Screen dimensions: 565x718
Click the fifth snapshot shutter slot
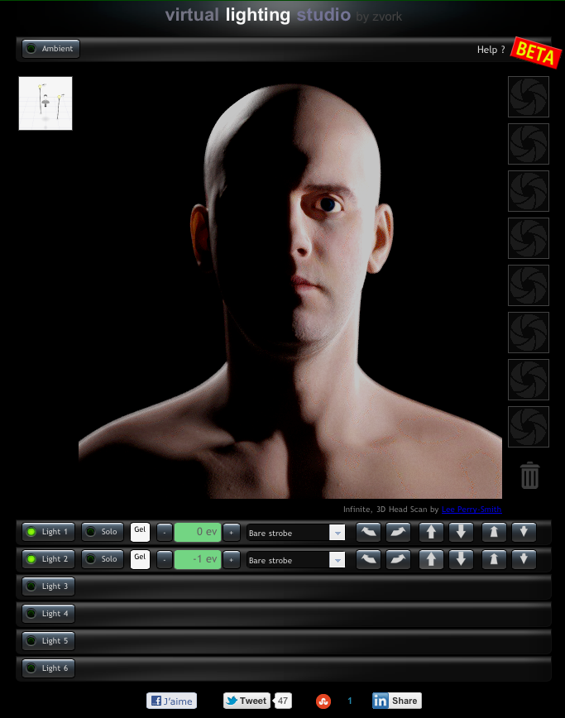point(529,285)
